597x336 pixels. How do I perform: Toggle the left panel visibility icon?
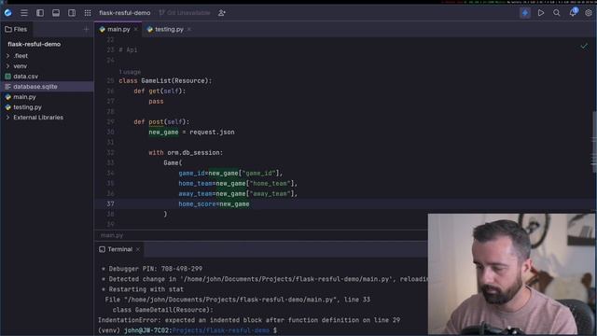[x=40, y=13]
